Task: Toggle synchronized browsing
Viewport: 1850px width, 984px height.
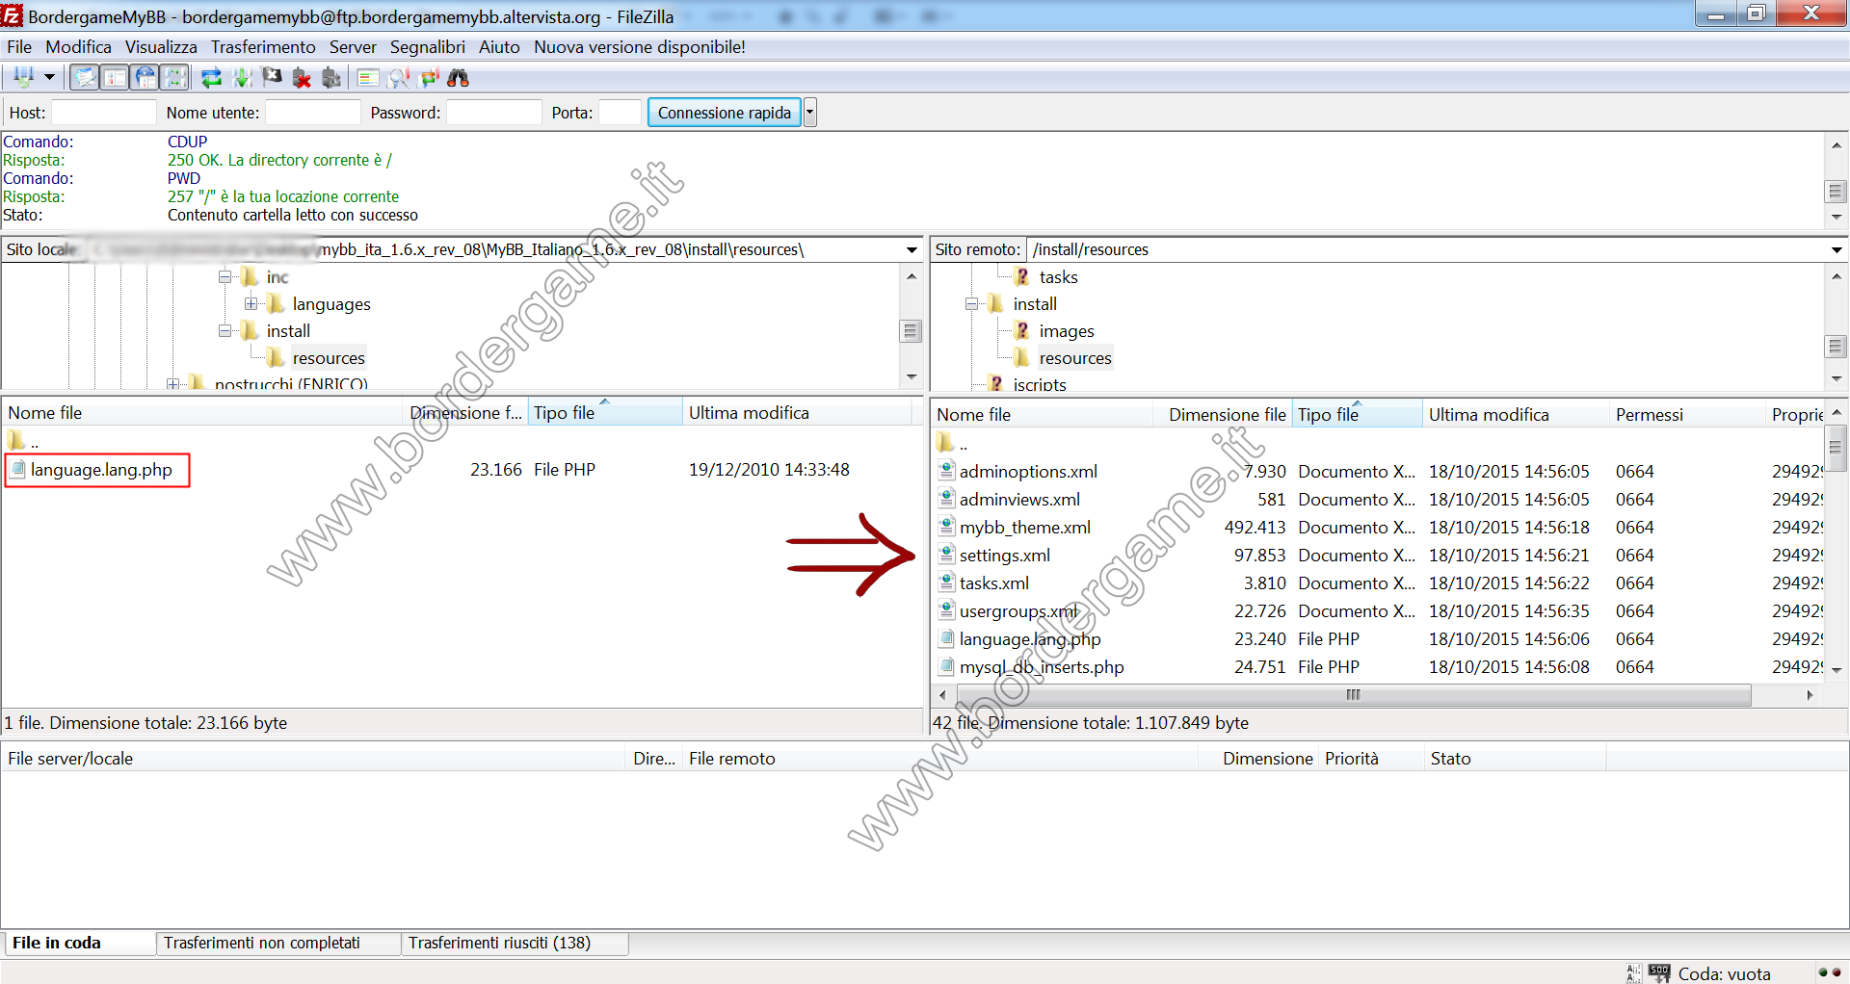Action: (429, 78)
